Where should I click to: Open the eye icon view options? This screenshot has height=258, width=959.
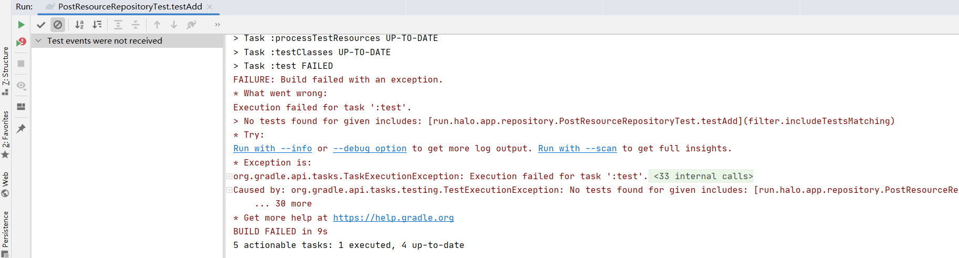click(x=21, y=85)
